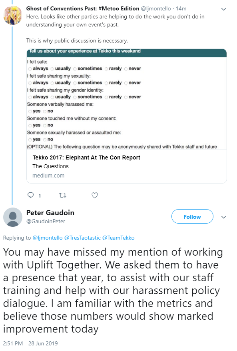Open the 2:51 PM 28 Jun 2019 timestamp
Screen dimensions: 237x351
(x=30, y=343)
